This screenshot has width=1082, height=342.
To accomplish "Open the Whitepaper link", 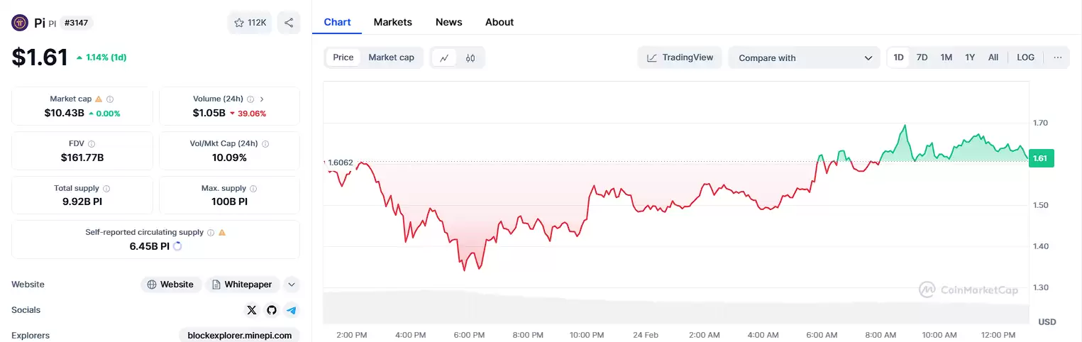I will tap(243, 285).
